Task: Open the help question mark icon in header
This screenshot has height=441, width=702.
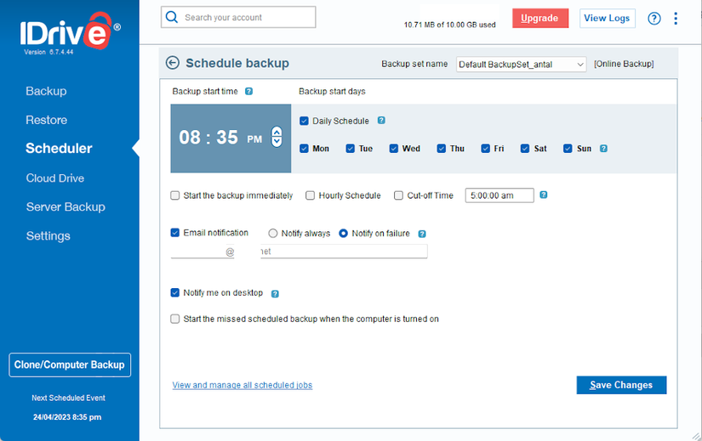Action: (x=654, y=19)
